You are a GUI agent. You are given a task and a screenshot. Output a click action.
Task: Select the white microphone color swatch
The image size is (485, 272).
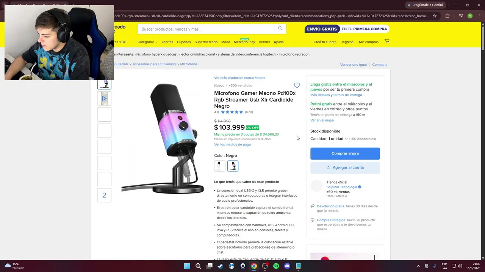(219, 166)
